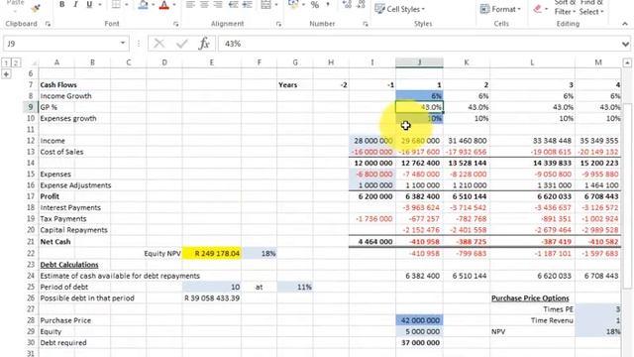Select the Income cell 28 000 000
This screenshot has height=357, width=634.
[372, 141]
